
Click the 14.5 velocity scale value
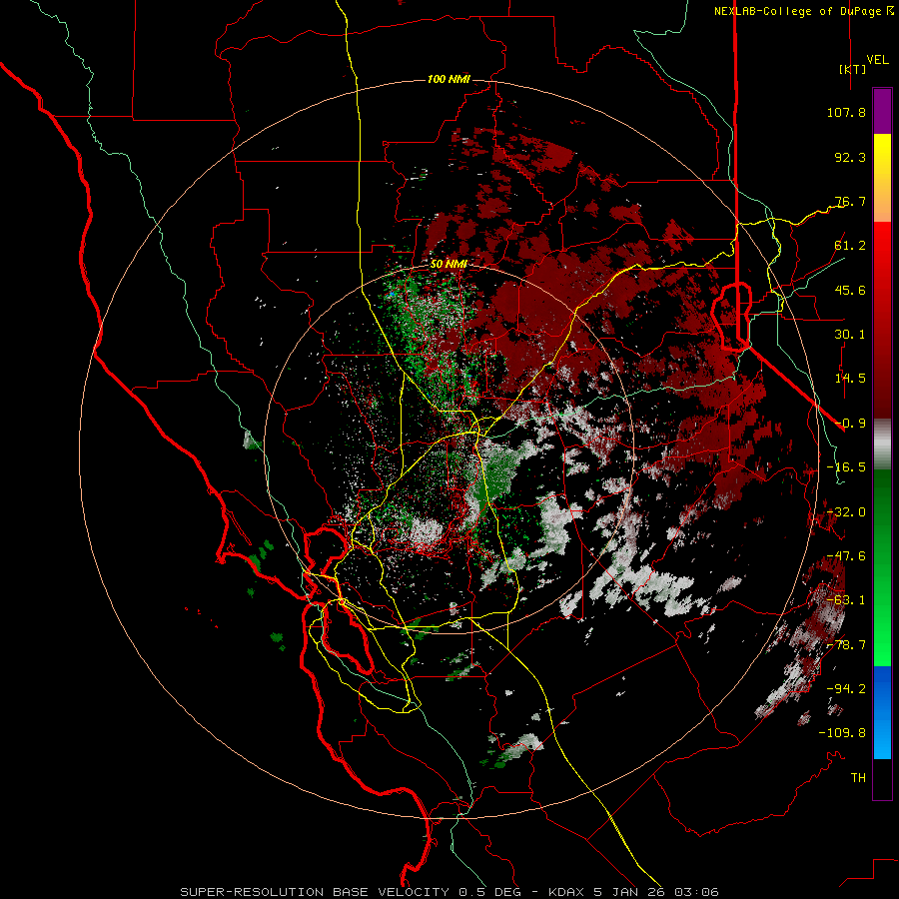coord(850,379)
